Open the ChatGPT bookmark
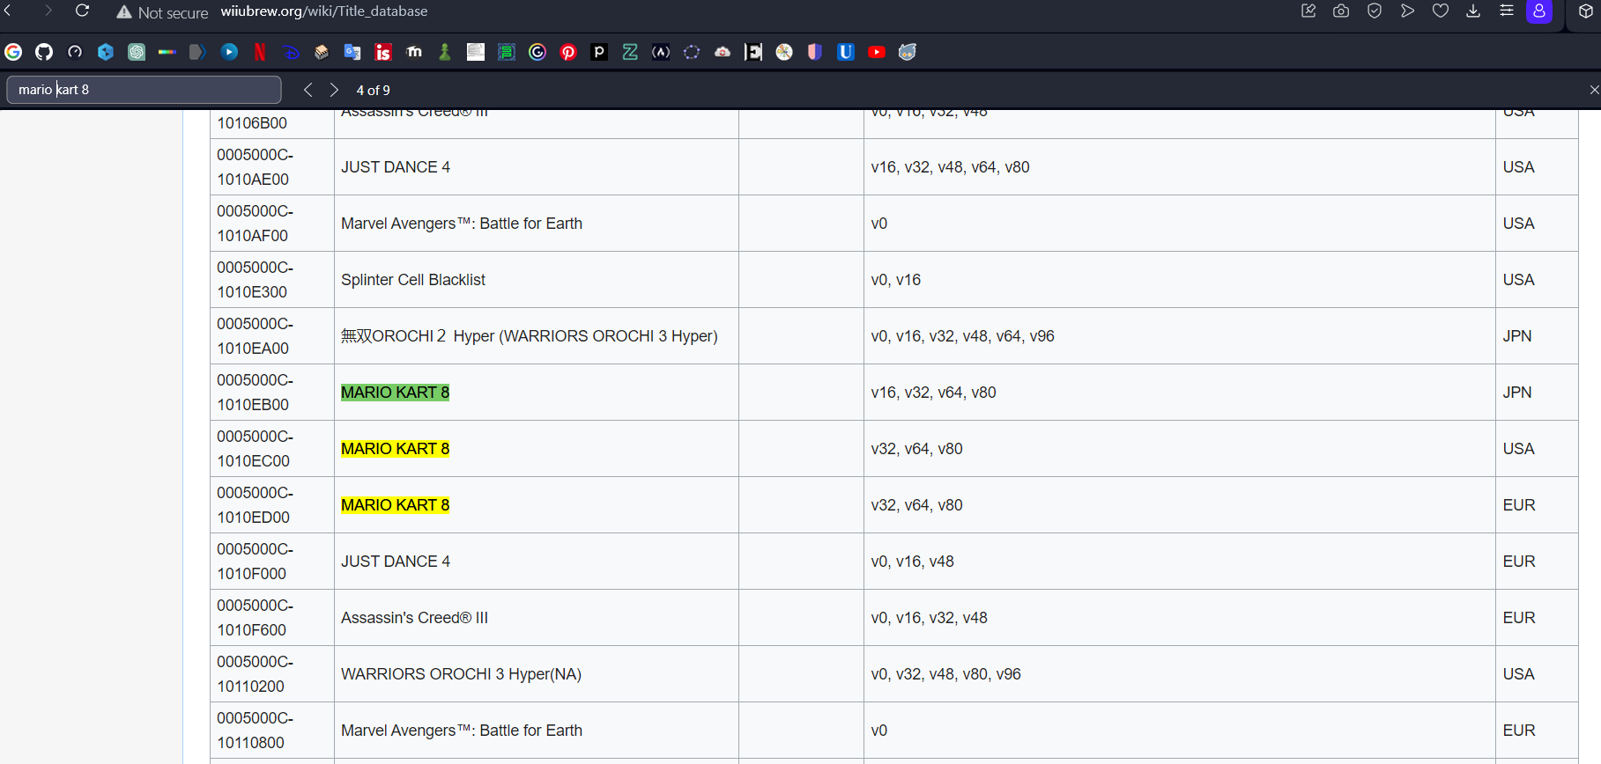1601x764 pixels. click(137, 52)
